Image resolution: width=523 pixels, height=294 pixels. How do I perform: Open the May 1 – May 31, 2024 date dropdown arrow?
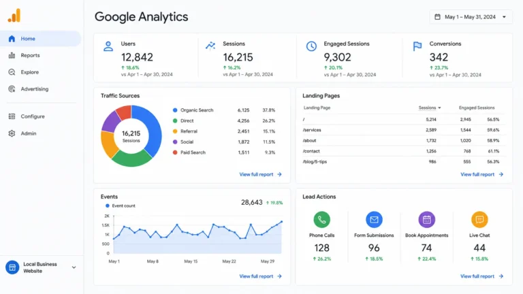[x=504, y=17]
